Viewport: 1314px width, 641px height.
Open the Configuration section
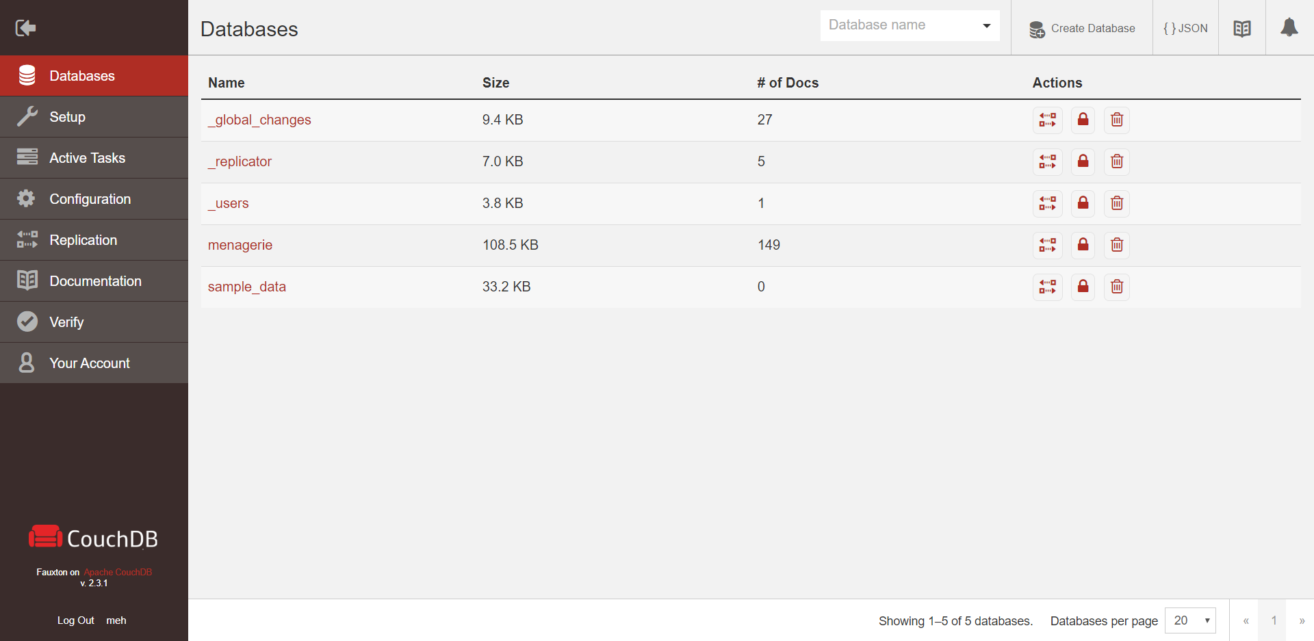(90, 199)
